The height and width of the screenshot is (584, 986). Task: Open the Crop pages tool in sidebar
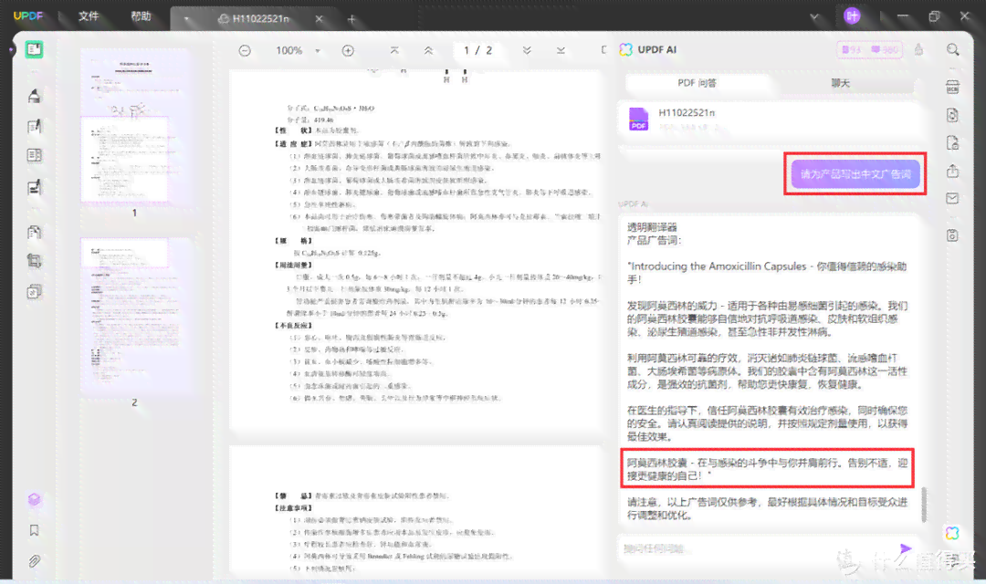coord(34,261)
